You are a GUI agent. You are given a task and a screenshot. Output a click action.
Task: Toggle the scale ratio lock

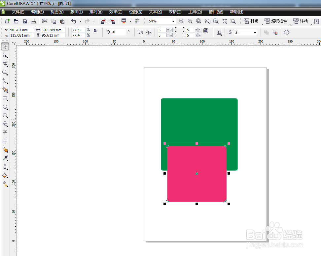point(95,30)
